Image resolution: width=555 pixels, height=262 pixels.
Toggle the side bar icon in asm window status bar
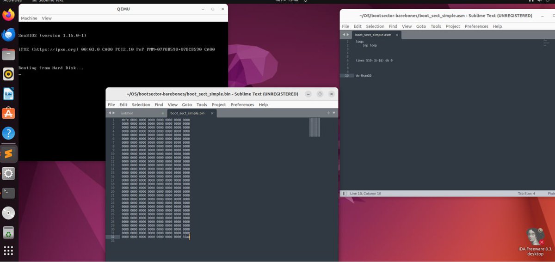345,194
